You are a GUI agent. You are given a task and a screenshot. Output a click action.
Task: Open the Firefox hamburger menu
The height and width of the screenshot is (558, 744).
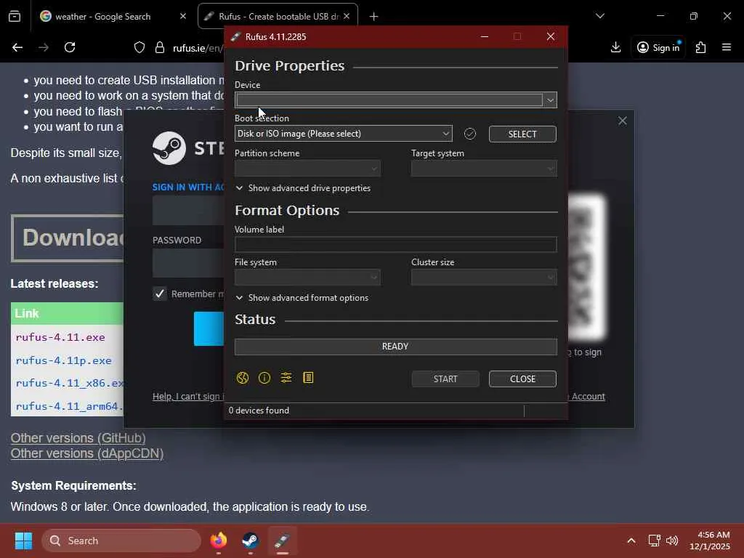pyautogui.click(x=727, y=47)
